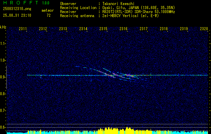This screenshot has width=211, height=134.
Task: Click the 1.0 kHz frequency label
Action: (3, 60)
